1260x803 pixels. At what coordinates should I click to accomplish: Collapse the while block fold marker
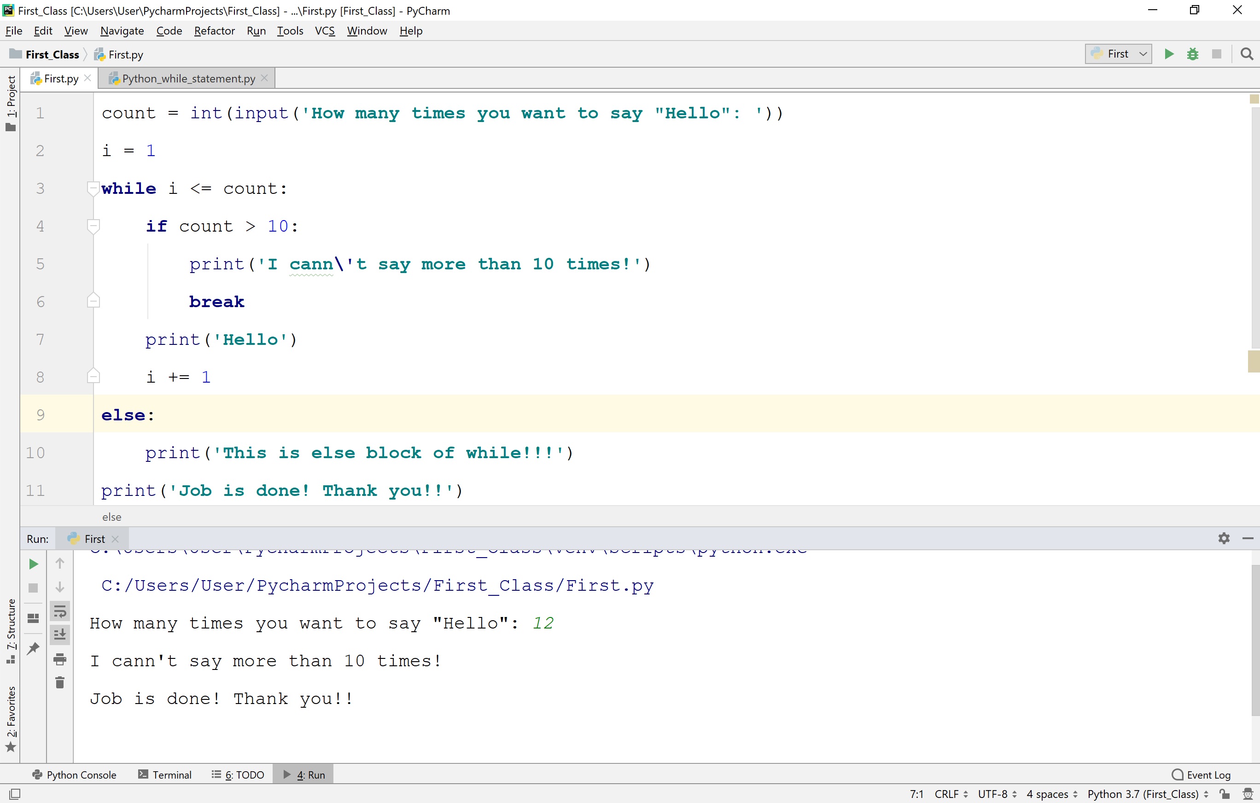(93, 188)
